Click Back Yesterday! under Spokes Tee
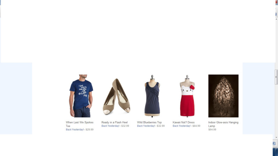The image size is (278, 156). (75, 130)
